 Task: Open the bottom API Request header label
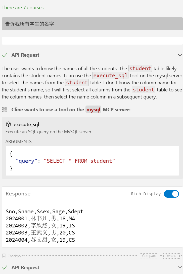[25, 267]
